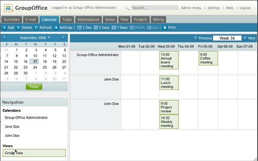258x161 pixels.
Task: Click the Delete icon in toolbar
Action: tap(18, 28)
